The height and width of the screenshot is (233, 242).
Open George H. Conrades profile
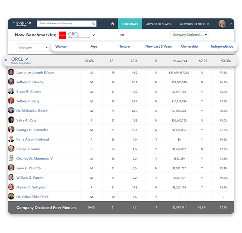pyautogui.click(x=32, y=130)
